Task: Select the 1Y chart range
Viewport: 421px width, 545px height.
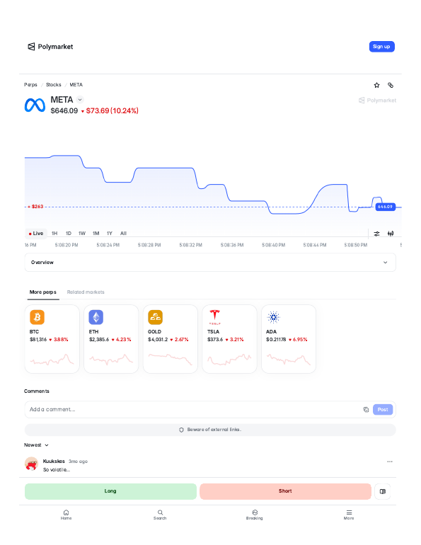Action: [x=110, y=234]
